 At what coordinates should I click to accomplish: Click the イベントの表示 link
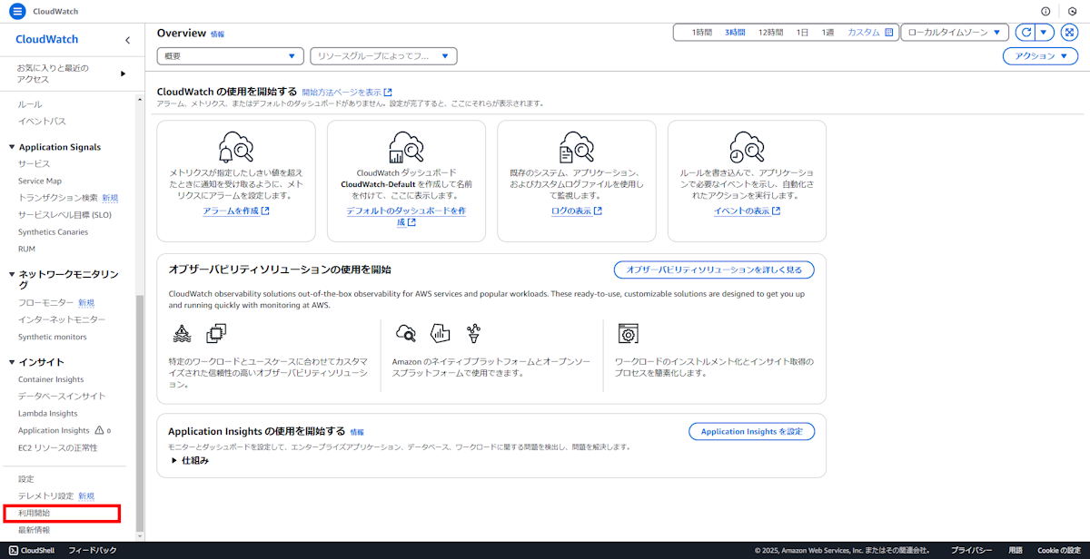point(747,211)
